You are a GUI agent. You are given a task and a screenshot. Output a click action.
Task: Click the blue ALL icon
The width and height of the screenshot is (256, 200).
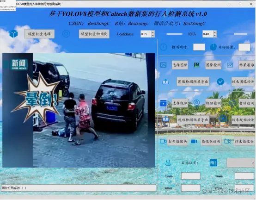coord(213,162)
